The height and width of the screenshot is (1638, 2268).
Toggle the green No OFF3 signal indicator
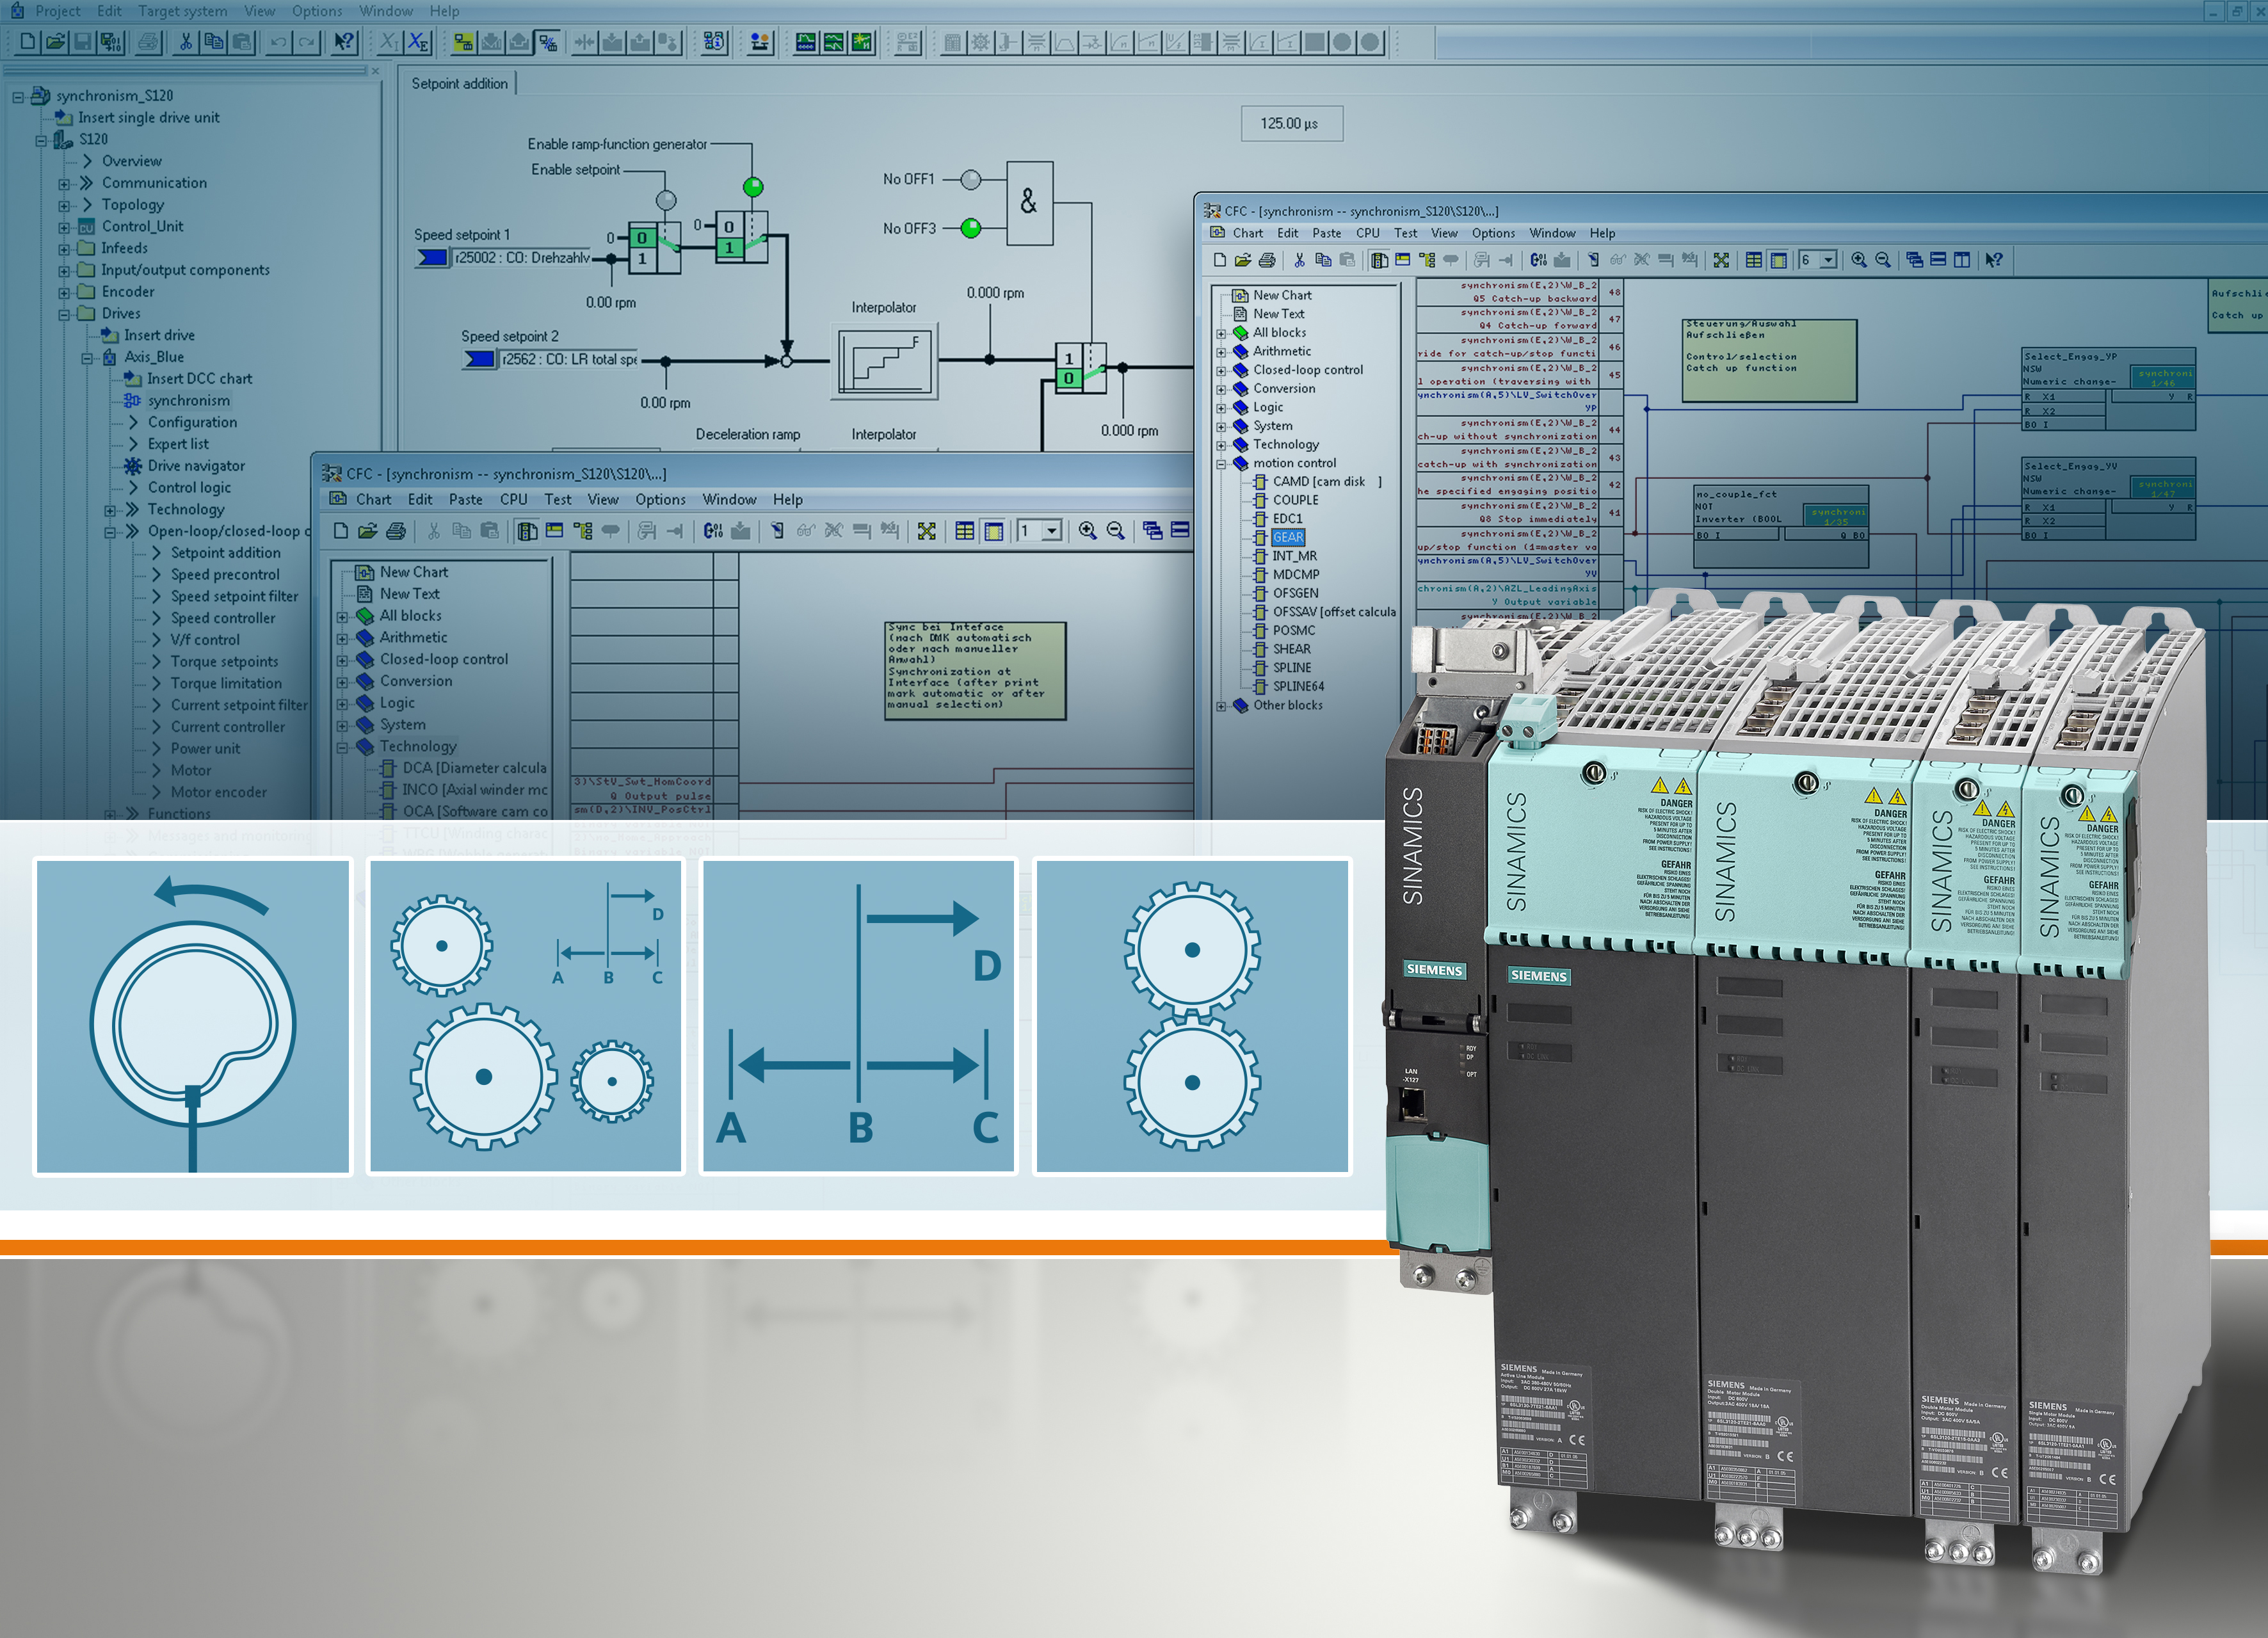(970, 228)
